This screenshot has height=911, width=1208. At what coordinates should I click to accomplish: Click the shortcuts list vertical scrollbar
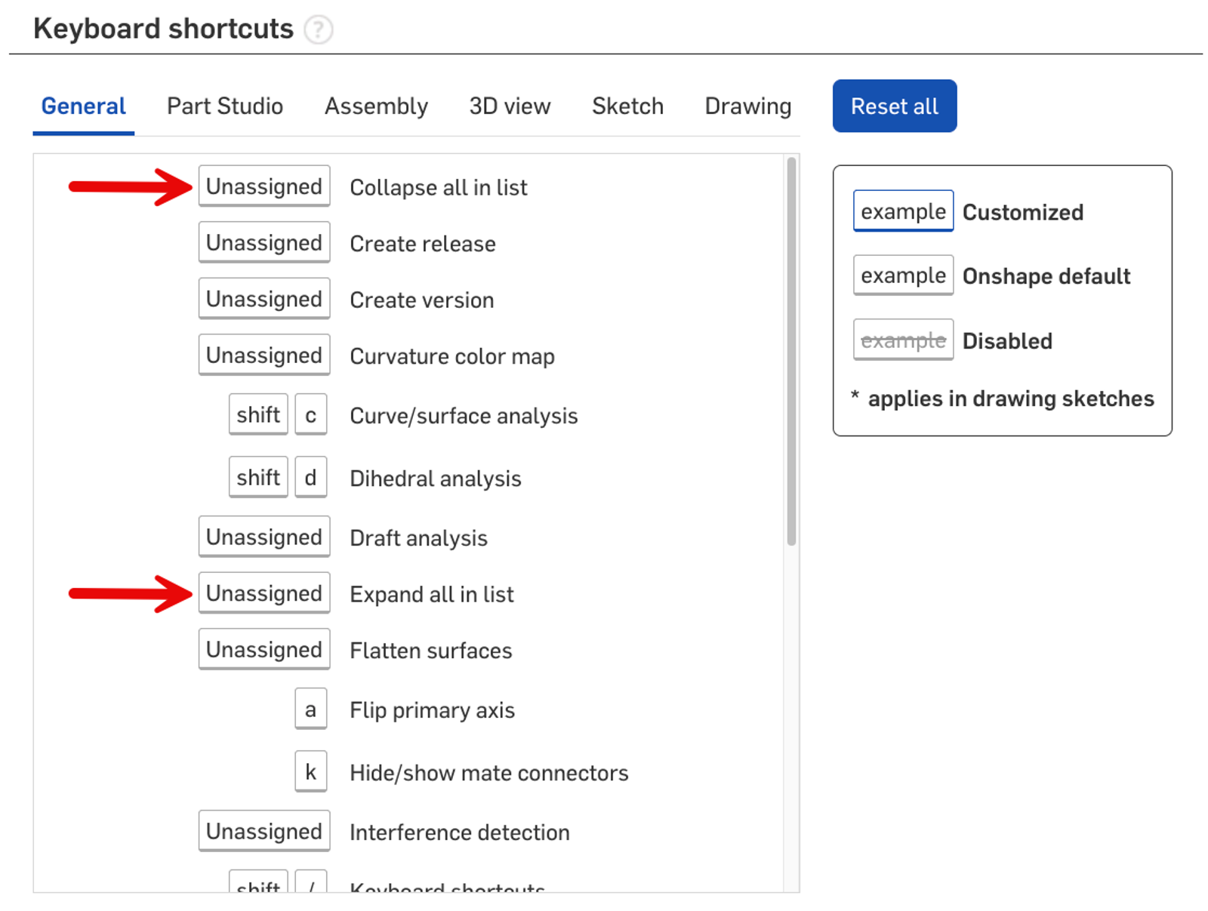coord(791,351)
